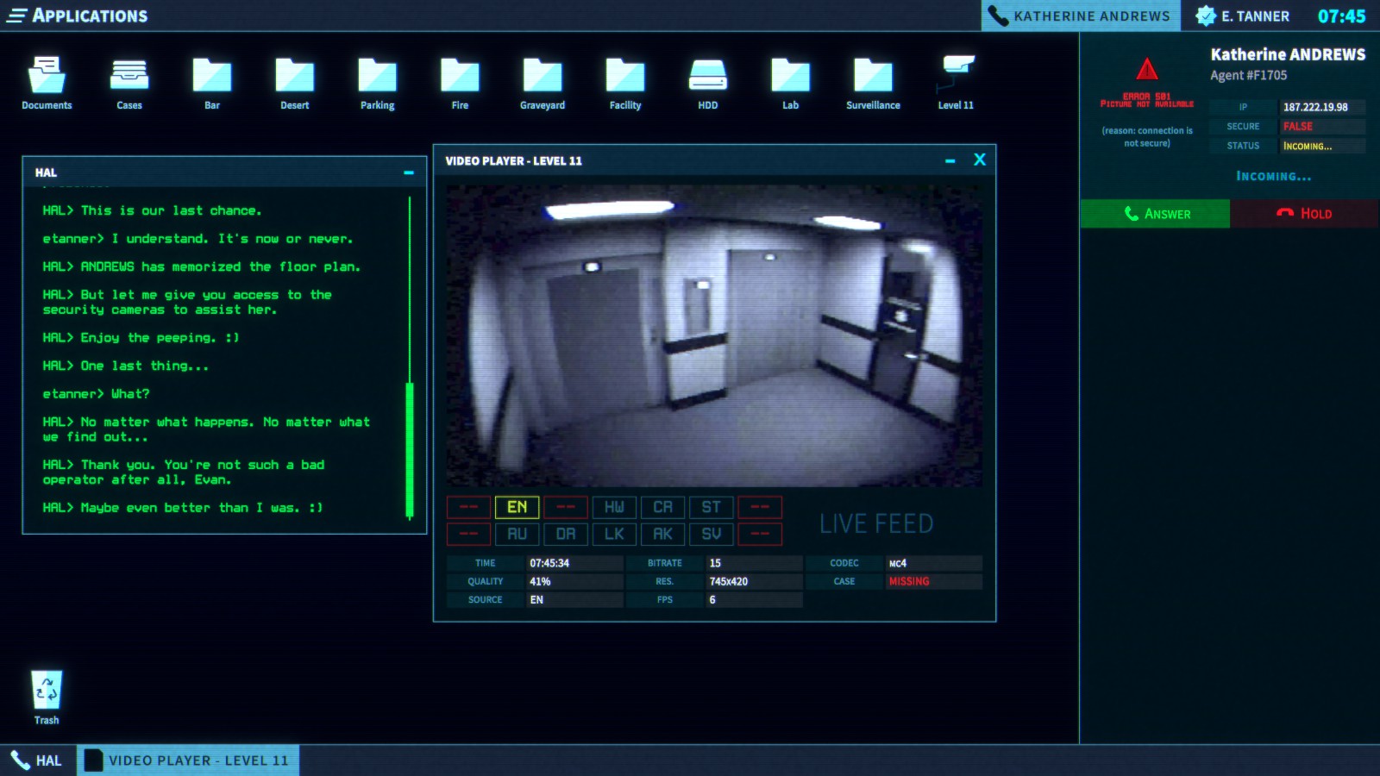Open the Documents folder
Screen dimensions: 1380x776
click(x=47, y=78)
